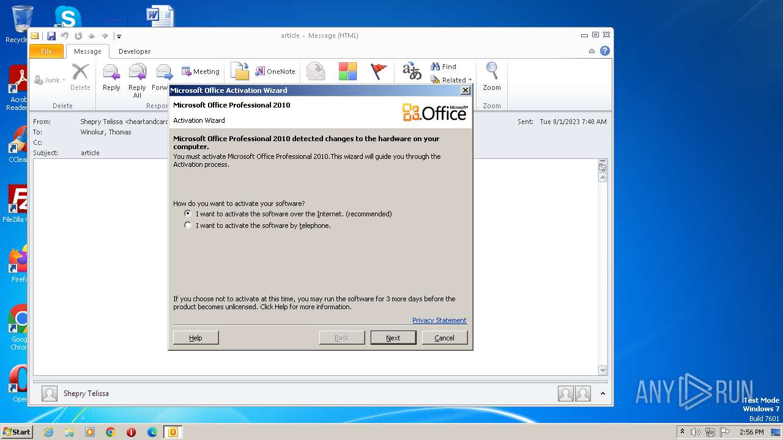This screenshot has height=440, width=783.
Task: Click Next in Activation Wizard
Action: [x=393, y=338]
